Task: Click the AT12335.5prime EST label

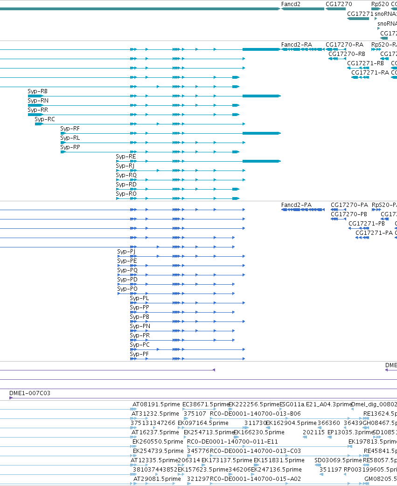Action: (154, 460)
